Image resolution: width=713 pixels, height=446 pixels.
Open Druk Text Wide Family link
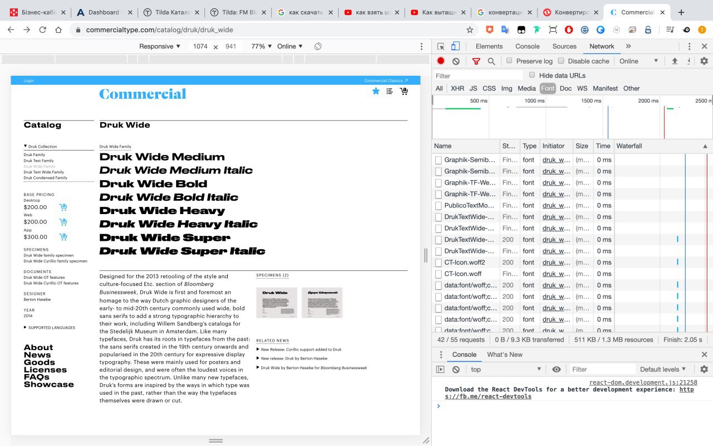[43, 172]
